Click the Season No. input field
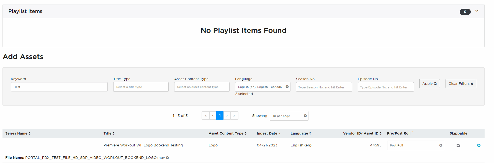The image size is (494, 163). point(324,87)
